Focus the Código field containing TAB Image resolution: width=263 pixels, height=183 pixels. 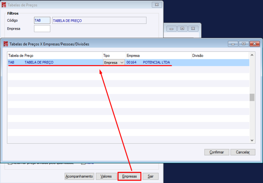(42, 20)
